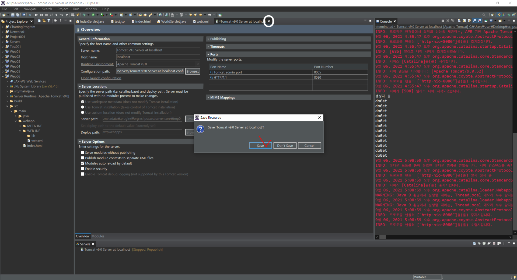
Task: Expand the MIME Mappings section
Action: coord(208,97)
